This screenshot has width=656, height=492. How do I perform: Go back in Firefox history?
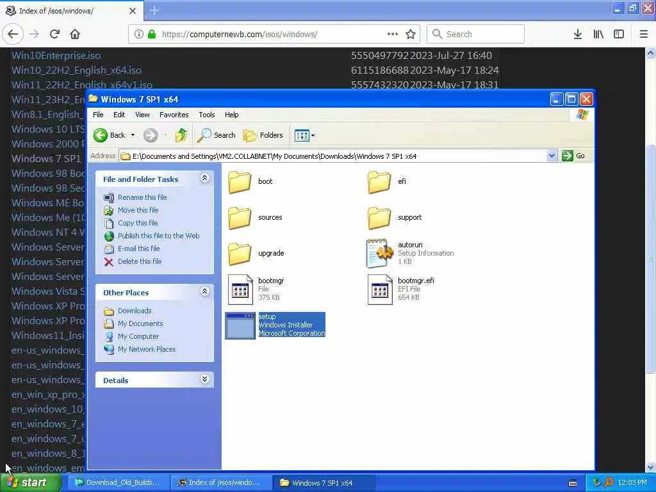pos(13,34)
